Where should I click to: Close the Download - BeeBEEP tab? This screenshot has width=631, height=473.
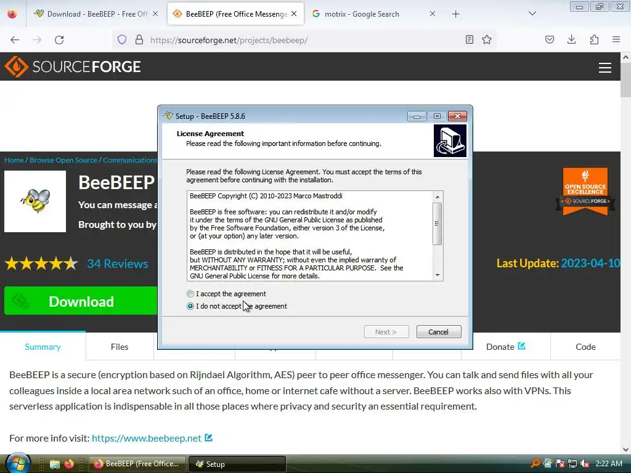point(155,14)
